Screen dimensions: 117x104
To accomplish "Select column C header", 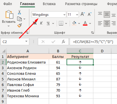I will tap(80, 51).
